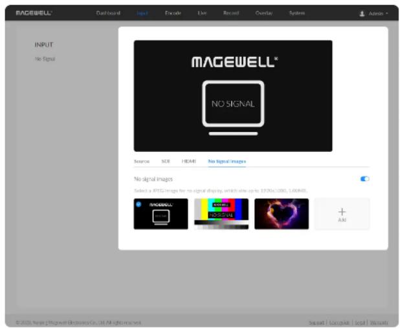Click the Support footer link
Screen dimensions: 400x329
point(317,323)
